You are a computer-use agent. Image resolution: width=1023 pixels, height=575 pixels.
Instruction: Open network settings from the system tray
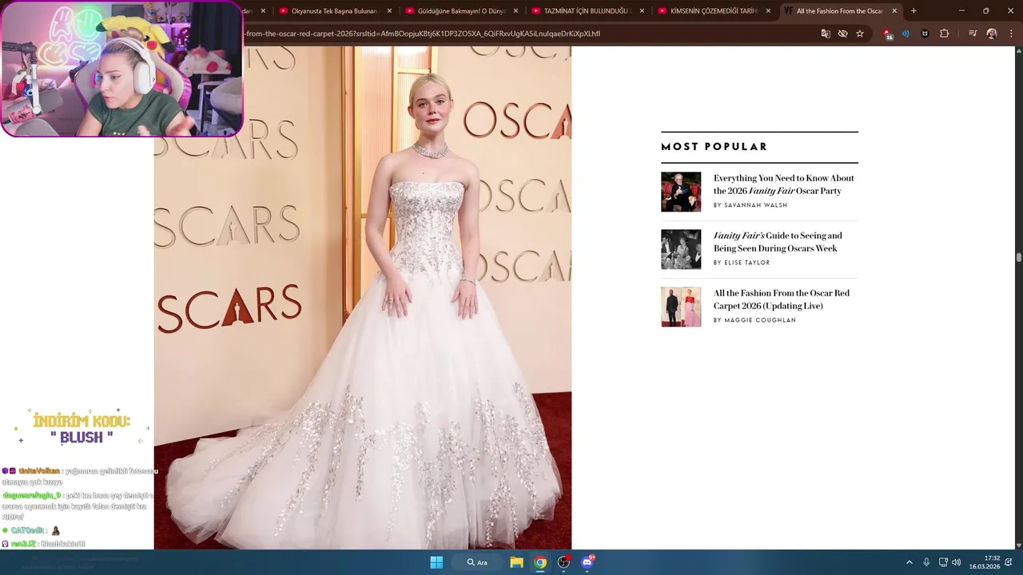coord(943,562)
